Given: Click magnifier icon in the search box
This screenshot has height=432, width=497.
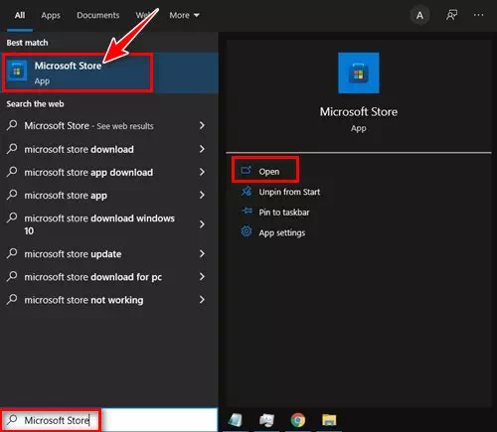Looking at the screenshot, I should point(12,419).
